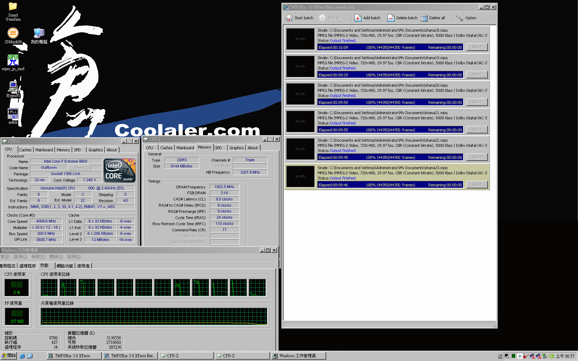Click the Windows 工作管理員 taskbar button
The height and width of the screenshot is (361, 578).
(298, 356)
